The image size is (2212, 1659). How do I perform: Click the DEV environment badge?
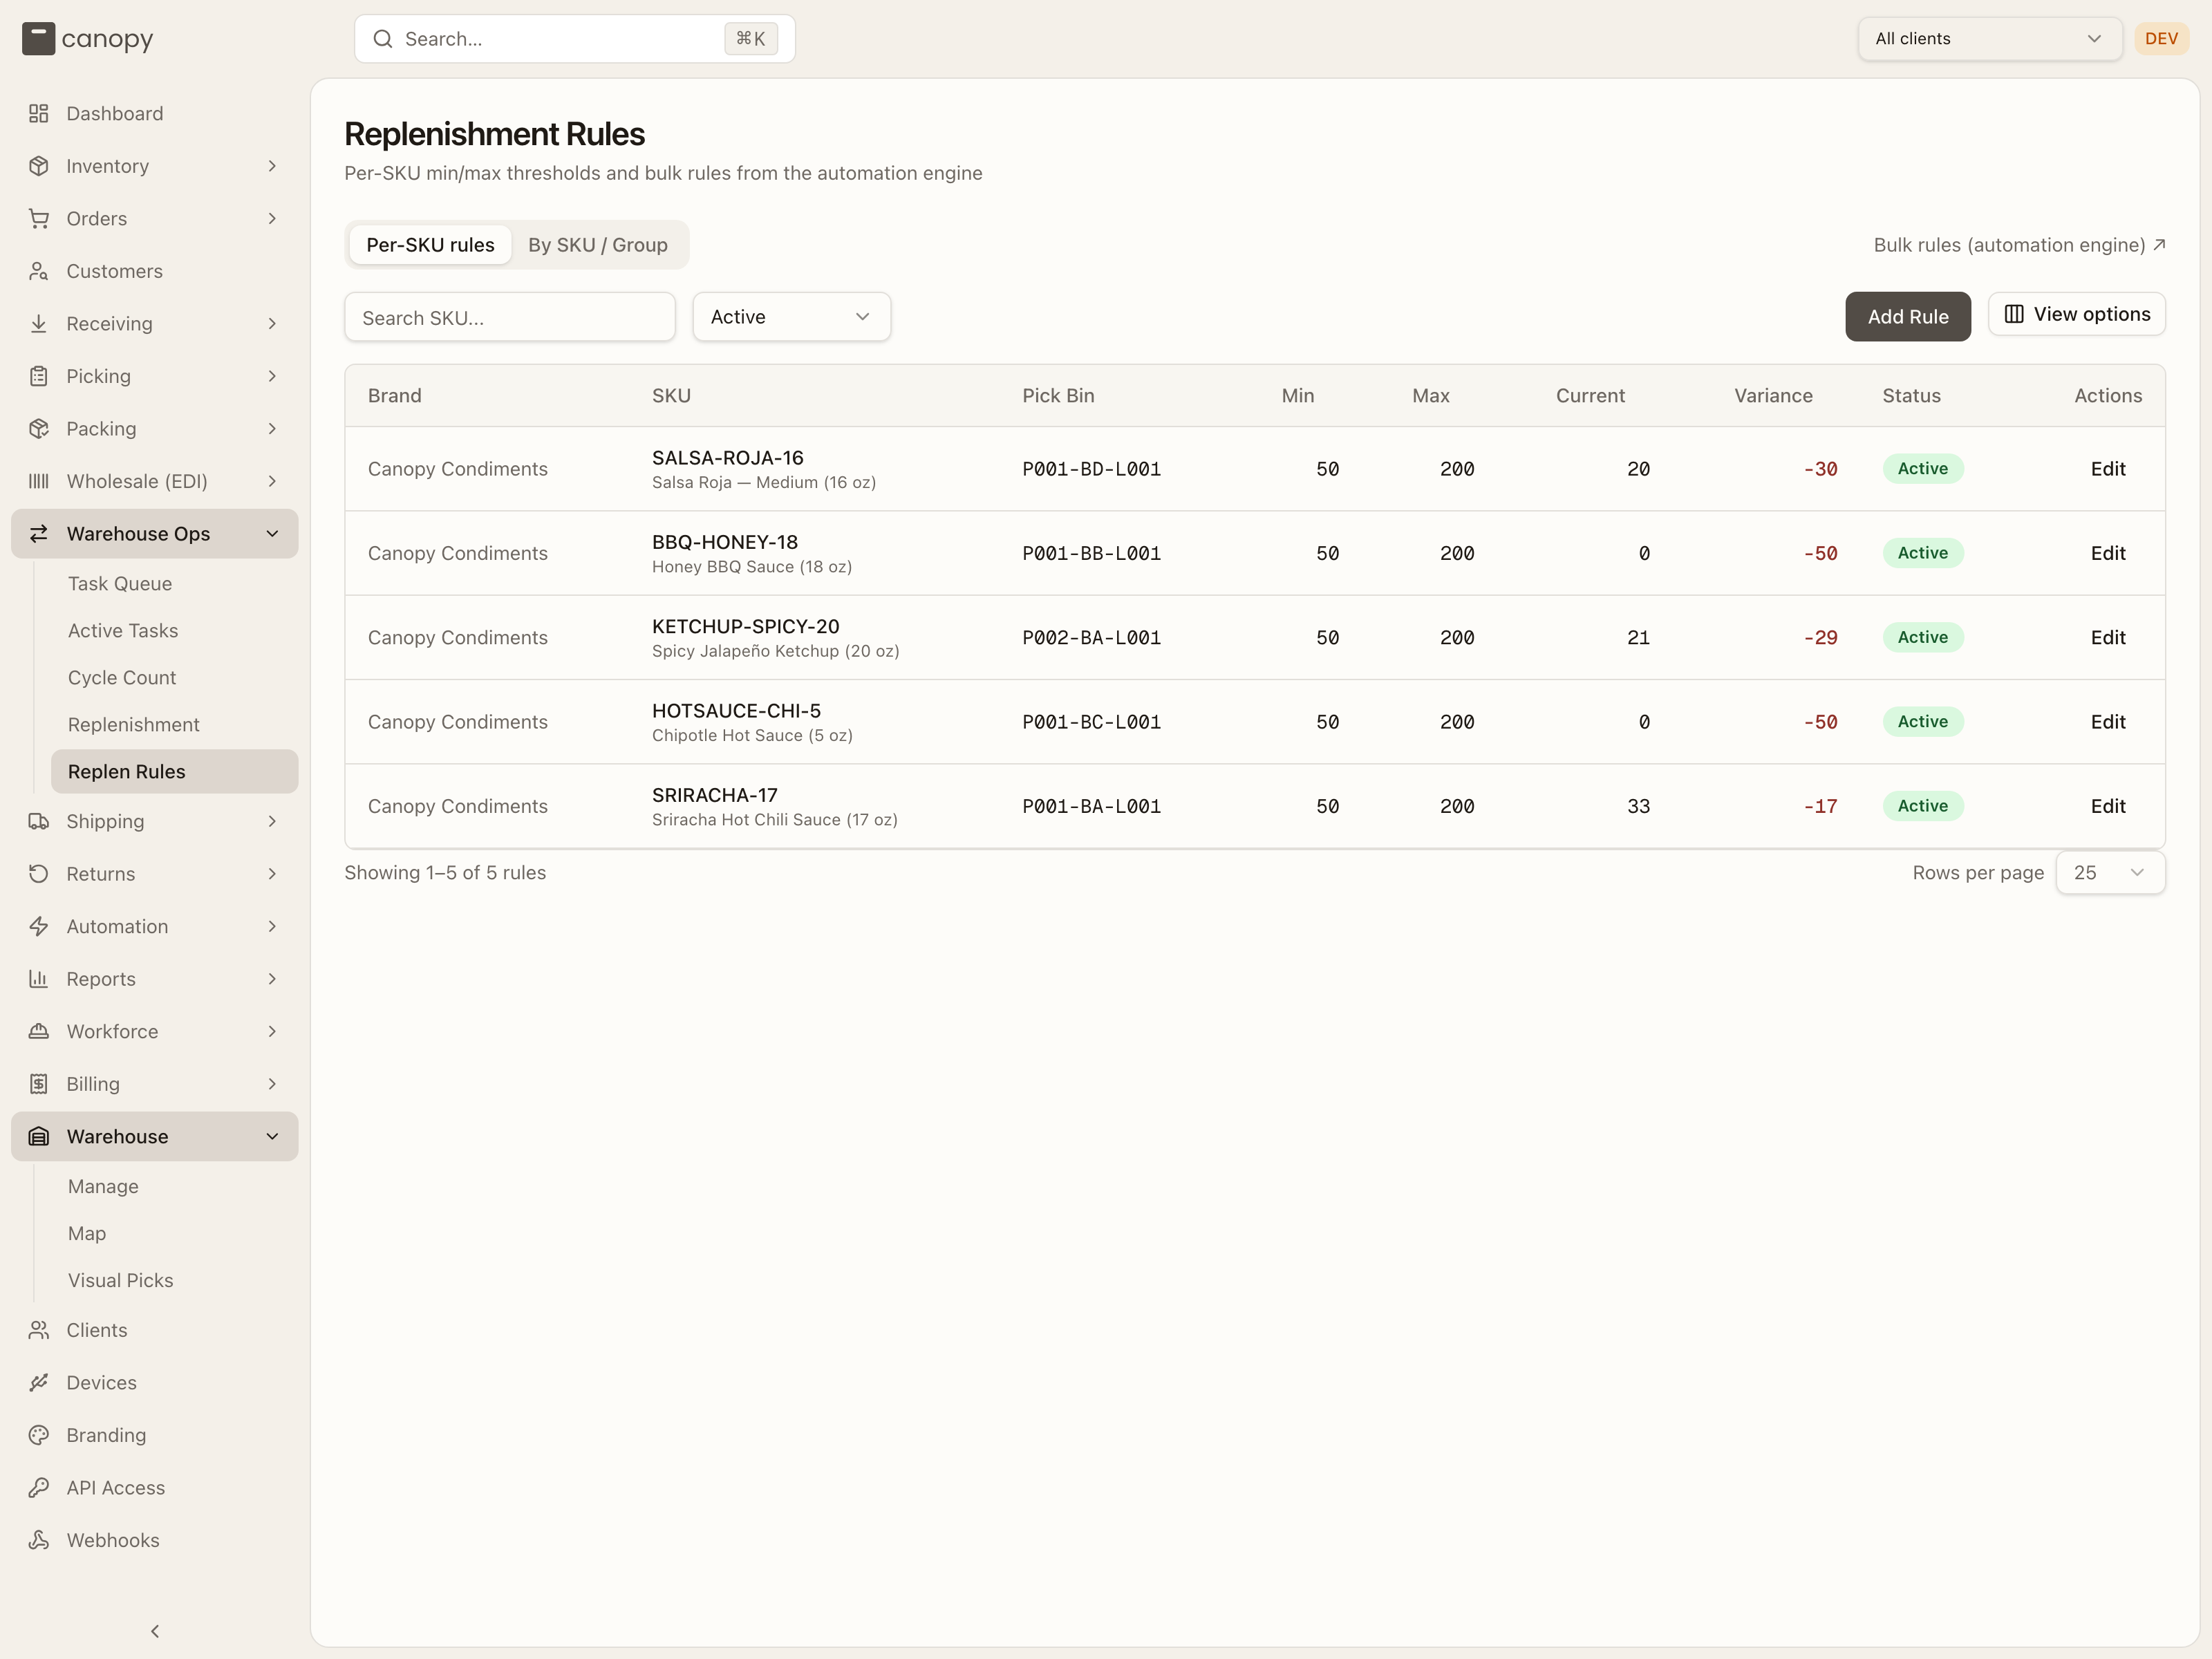pos(2161,39)
